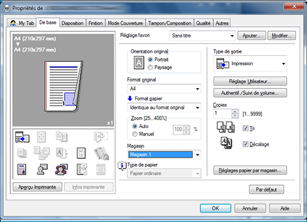
Task: Click Réglages papier par magasin button
Action: point(250,170)
